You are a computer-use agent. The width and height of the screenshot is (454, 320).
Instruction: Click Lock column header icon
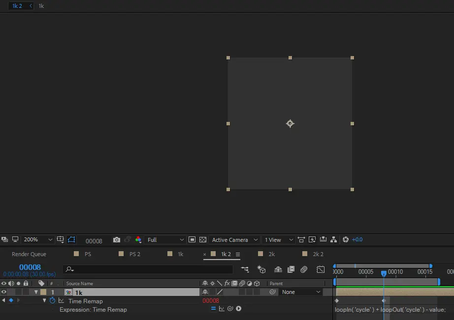(26, 283)
